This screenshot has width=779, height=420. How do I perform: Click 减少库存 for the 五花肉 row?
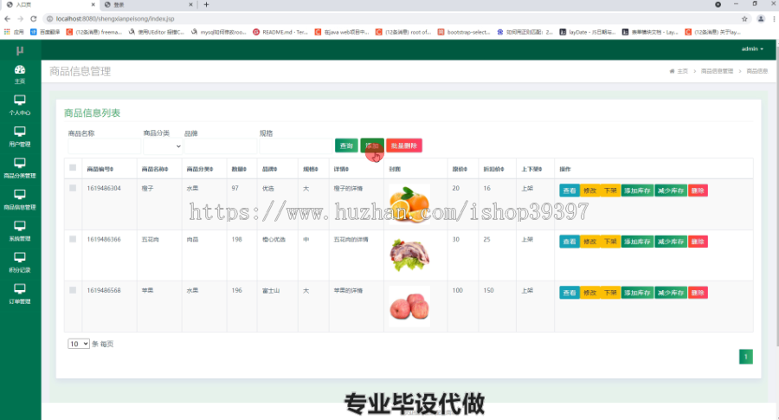[x=671, y=242]
